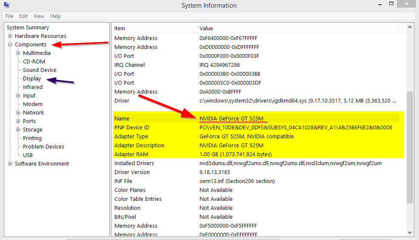Expand the Ports node
Screen dimensions: 419x240
pos(18,121)
